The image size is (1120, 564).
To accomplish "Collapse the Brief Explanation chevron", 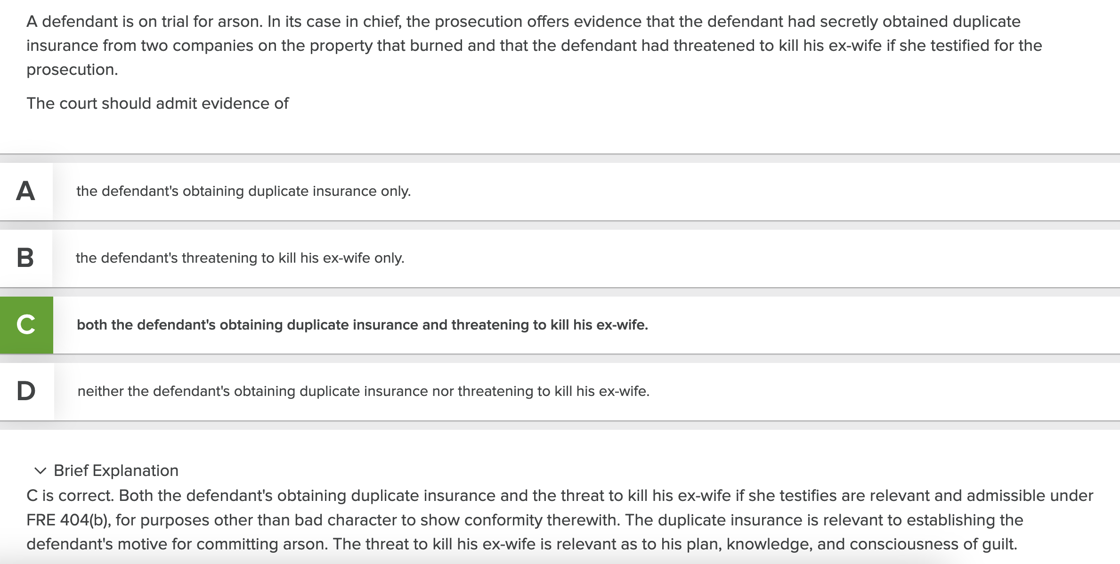I will 41,470.
